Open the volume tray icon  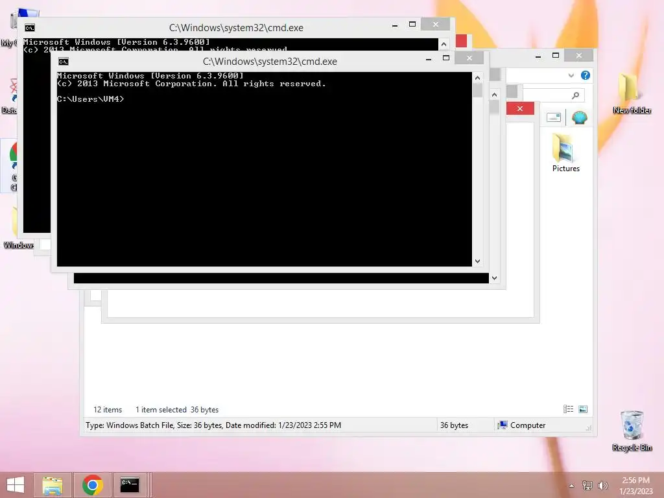click(602, 486)
